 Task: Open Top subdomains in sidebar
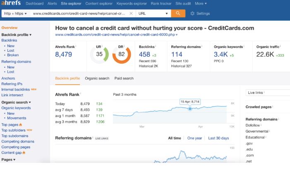click(x=15, y=136)
